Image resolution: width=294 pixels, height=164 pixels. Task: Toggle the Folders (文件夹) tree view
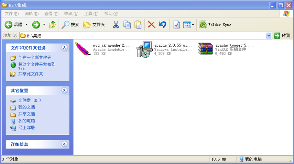94,24
